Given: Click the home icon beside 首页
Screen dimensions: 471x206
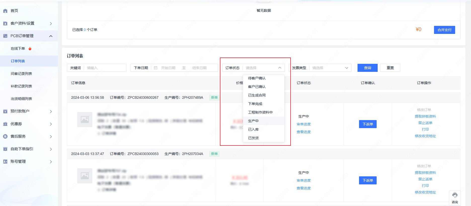Looking at the screenshot, I should pos(5,11).
